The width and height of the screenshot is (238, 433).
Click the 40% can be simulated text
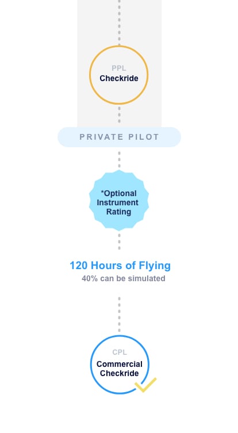(x=124, y=278)
